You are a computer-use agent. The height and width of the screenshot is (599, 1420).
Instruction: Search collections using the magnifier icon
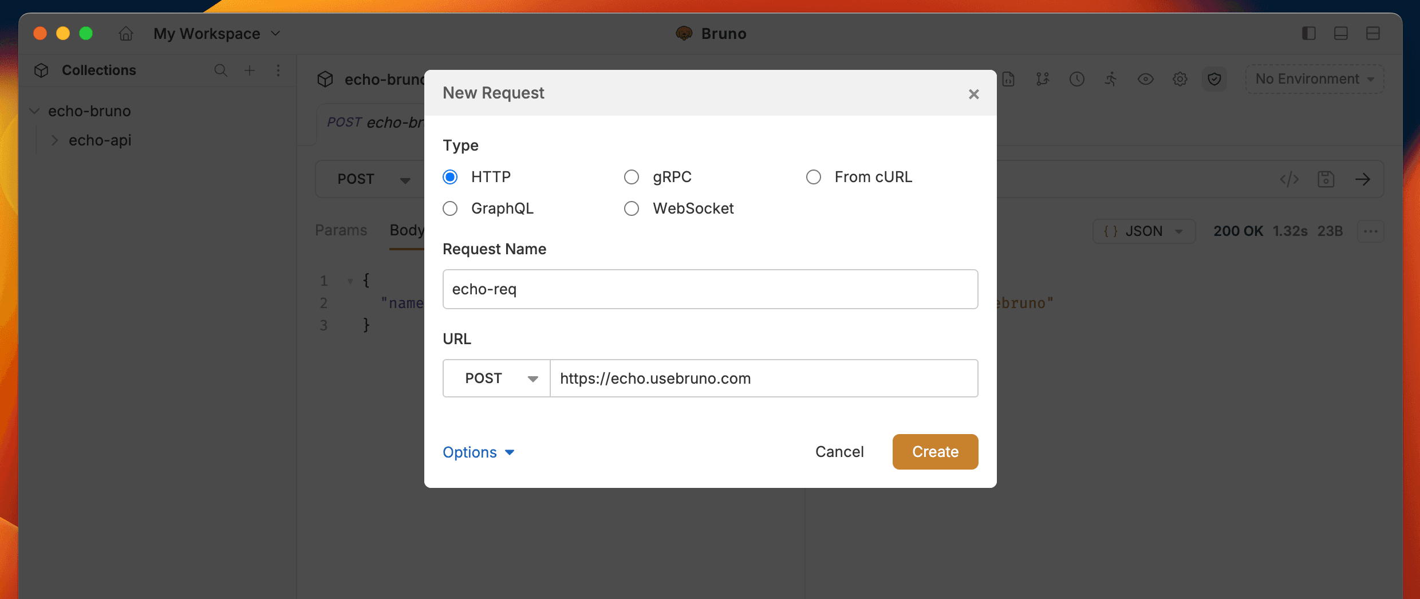(220, 70)
